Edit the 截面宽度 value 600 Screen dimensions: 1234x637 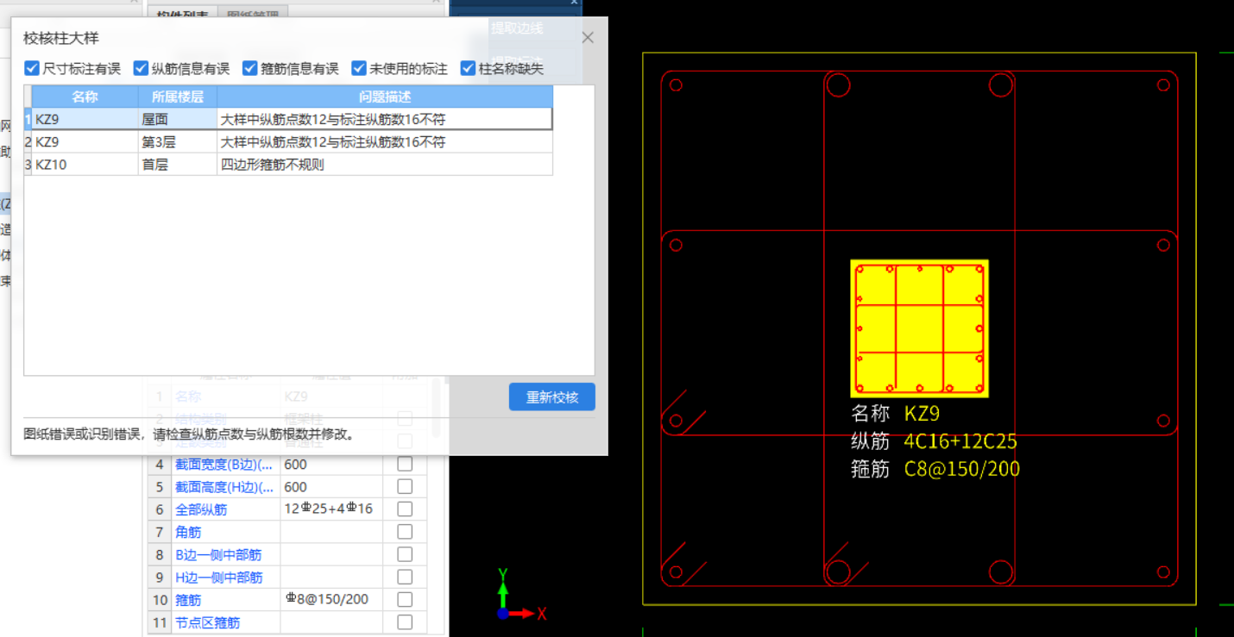[x=331, y=464]
